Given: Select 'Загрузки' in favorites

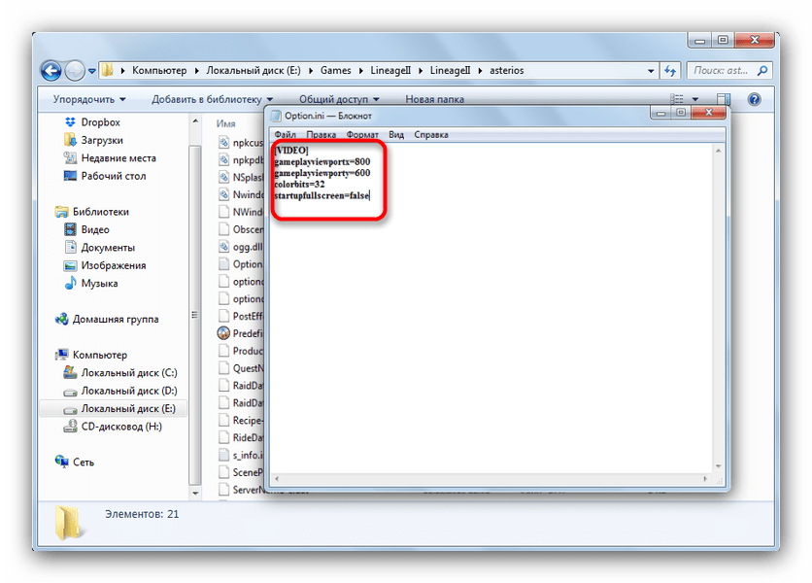Looking at the screenshot, I should [x=93, y=140].
